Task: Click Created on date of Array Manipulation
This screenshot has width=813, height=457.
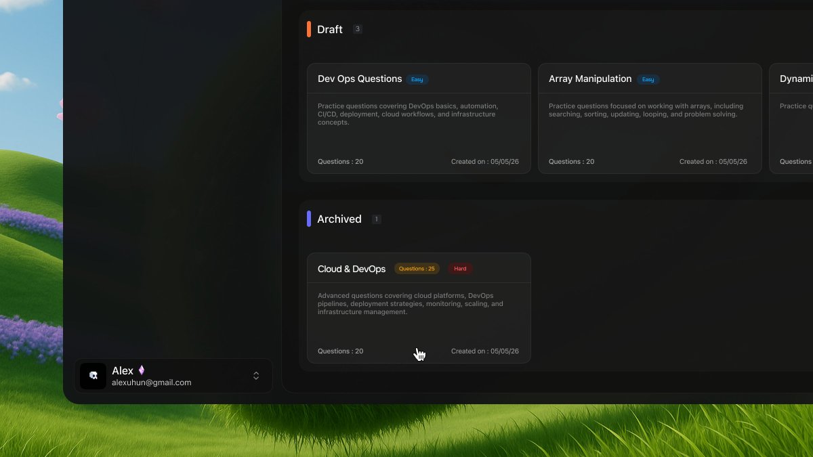Action: (713, 162)
